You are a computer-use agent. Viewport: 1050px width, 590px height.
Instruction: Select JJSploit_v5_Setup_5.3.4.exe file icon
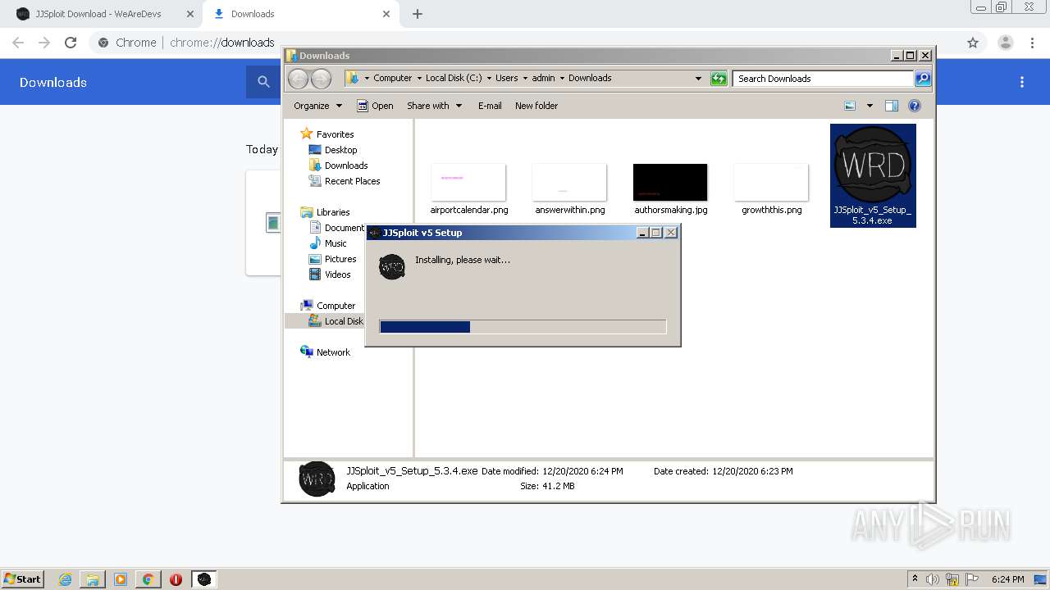click(x=873, y=175)
